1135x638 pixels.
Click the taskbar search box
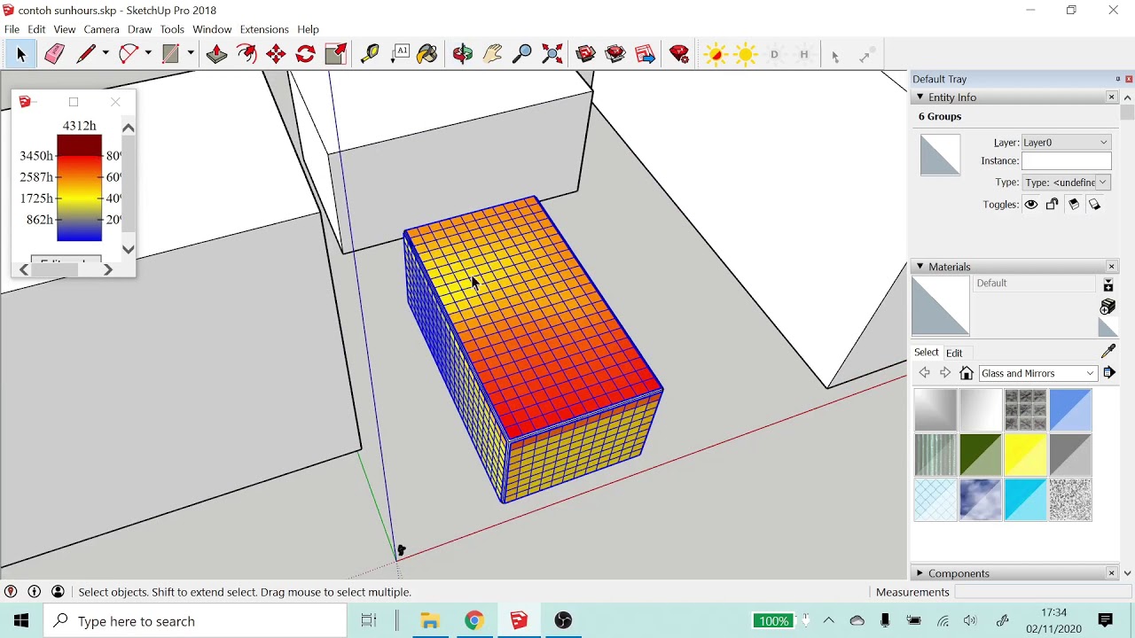pos(195,621)
